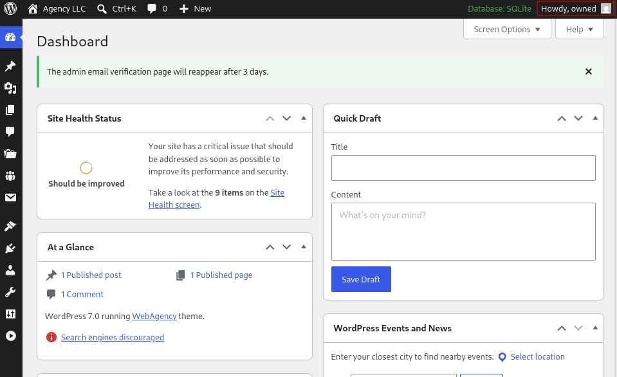Toggle the Site Health Status panel
The width and height of the screenshot is (617, 377).
pyautogui.click(x=304, y=118)
